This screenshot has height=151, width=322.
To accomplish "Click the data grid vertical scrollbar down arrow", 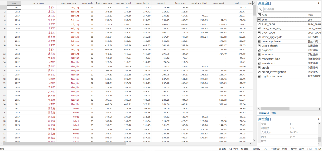I will click(x=254, y=140).
